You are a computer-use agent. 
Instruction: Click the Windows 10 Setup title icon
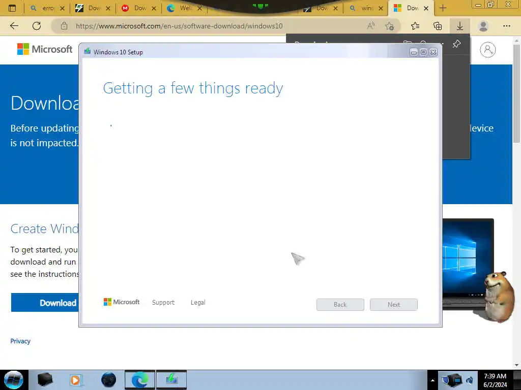(x=88, y=52)
